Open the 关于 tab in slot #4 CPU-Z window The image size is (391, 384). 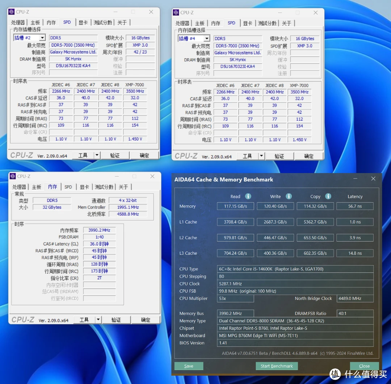(286, 23)
